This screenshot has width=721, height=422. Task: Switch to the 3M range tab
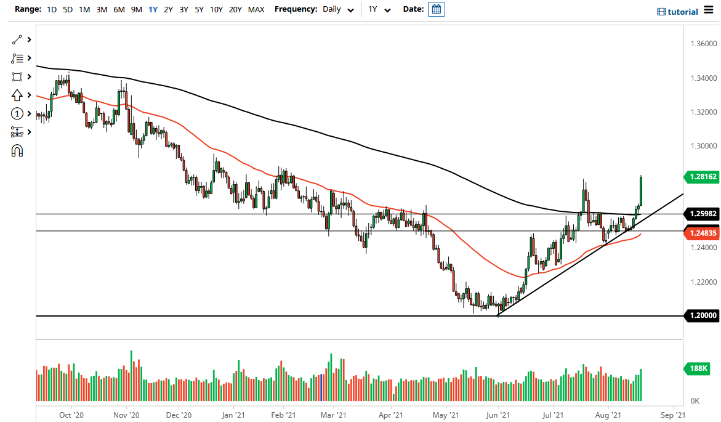[101, 10]
